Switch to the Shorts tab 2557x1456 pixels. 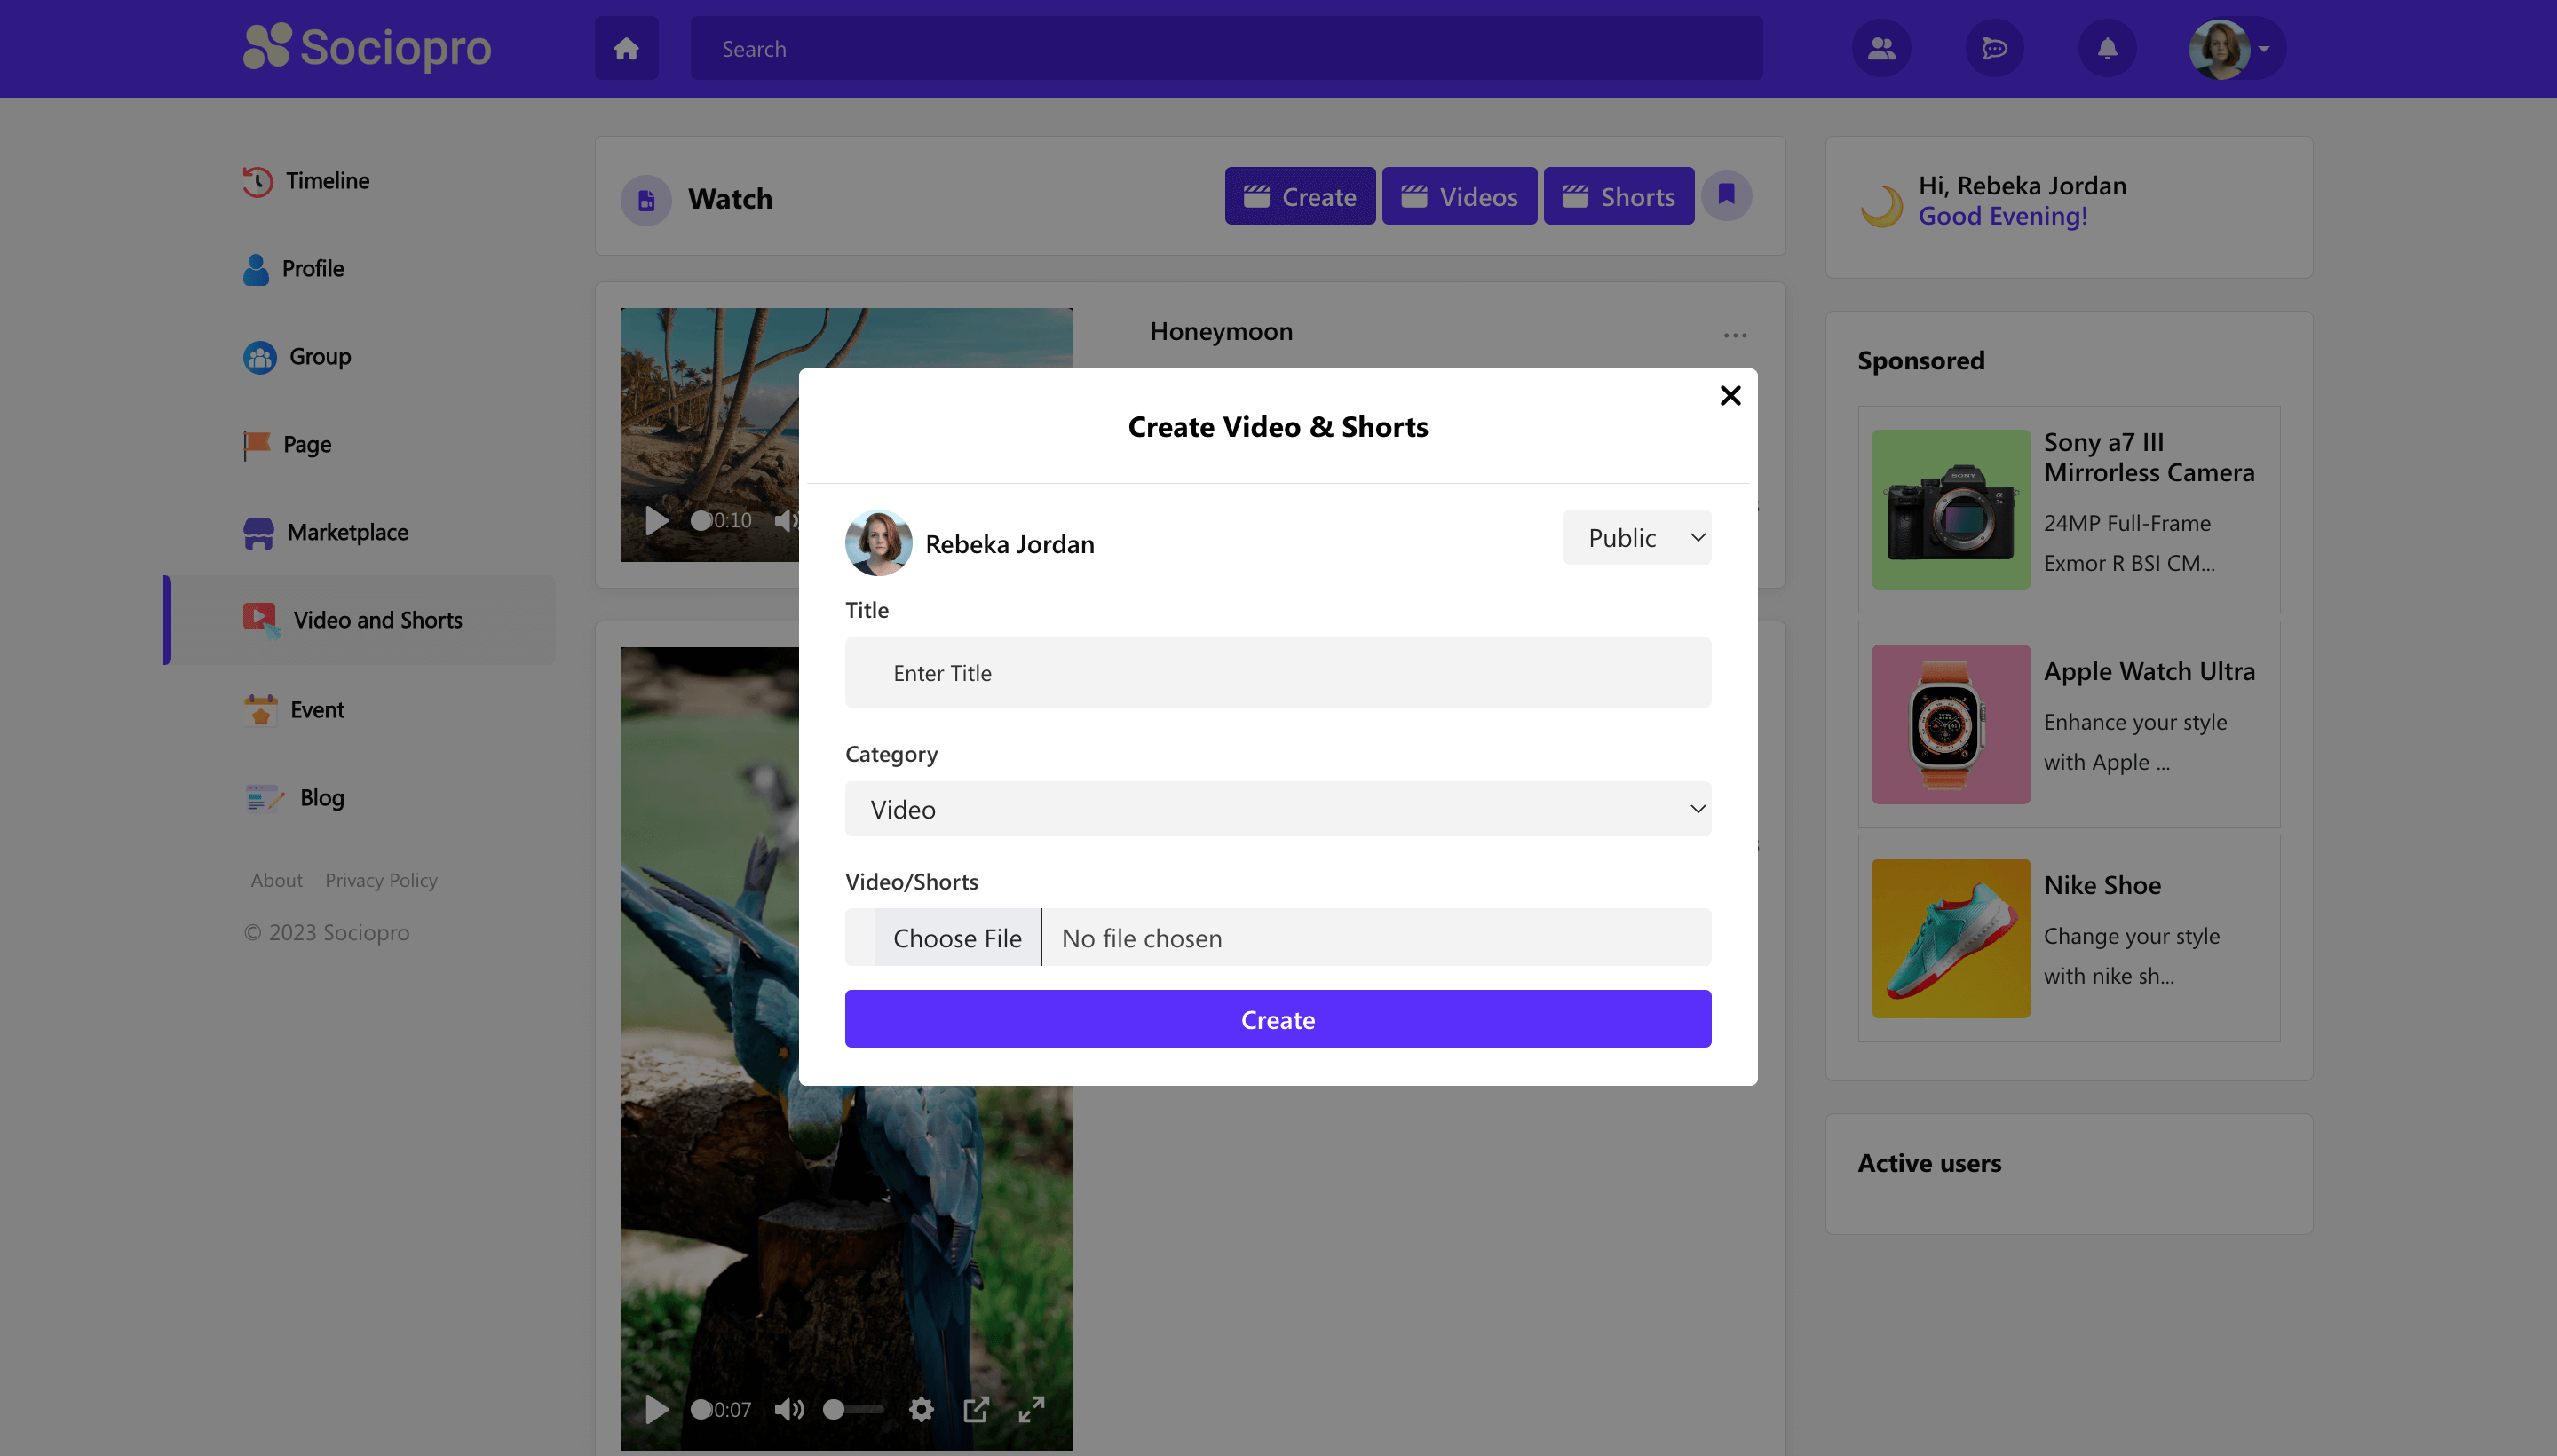[1618, 195]
